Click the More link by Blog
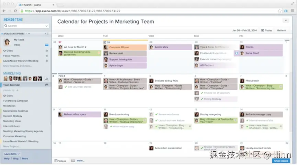The width and height of the screenshot is (297, 165). (x=25, y=158)
